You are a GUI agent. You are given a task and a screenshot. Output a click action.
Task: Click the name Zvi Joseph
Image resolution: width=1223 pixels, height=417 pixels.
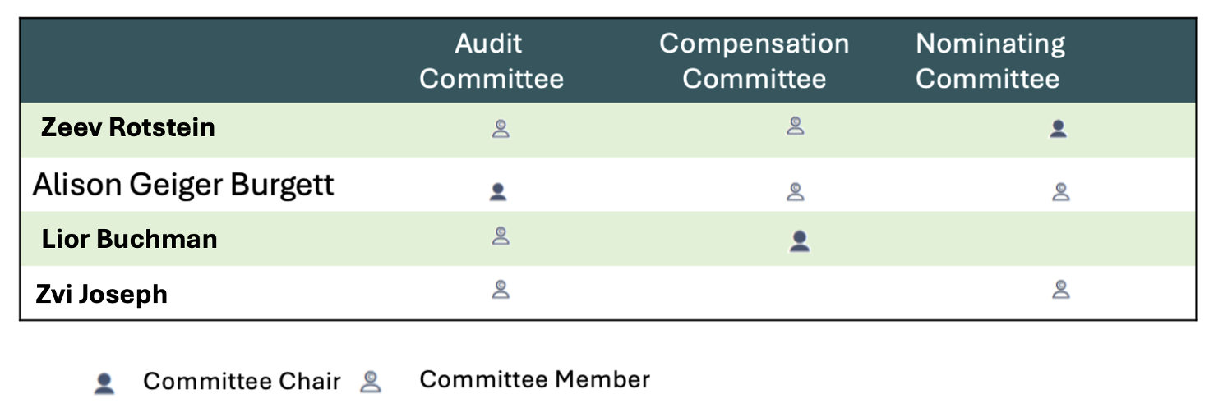[x=101, y=294]
